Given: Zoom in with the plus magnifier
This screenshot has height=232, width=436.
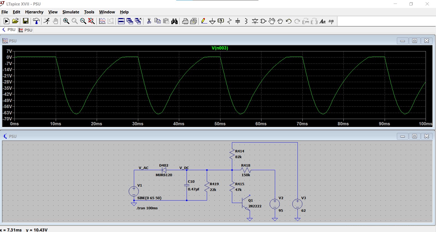Looking at the screenshot, I should [x=66, y=21].
